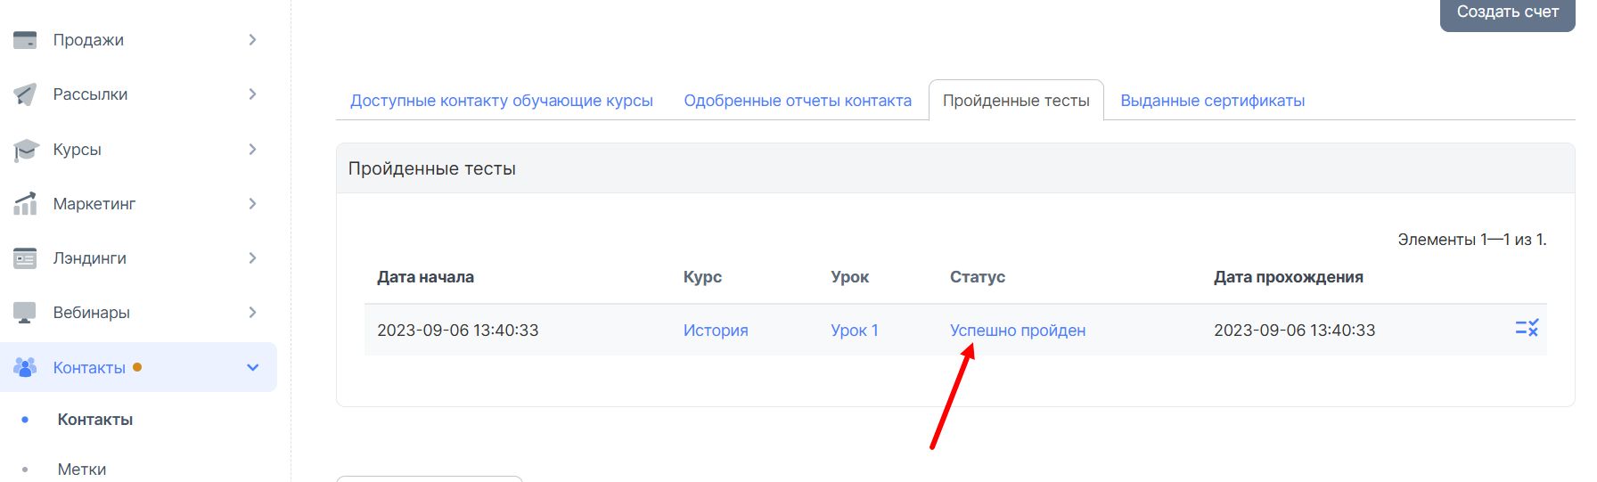Screen dimensions: 1597x482
Task: Click the Рассылки paper plane icon
Action: (x=25, y=94)
